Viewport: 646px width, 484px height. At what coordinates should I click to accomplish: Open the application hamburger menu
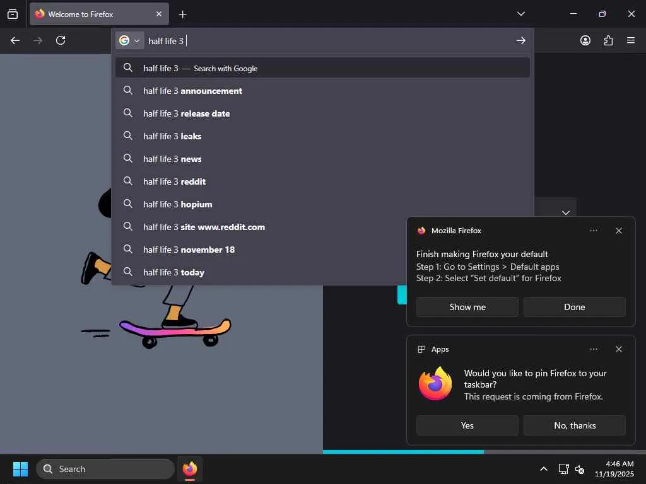click(631, 40)
